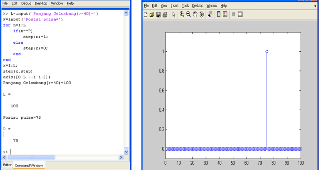Open Help menu in figure window
The width and height of the screenshot is (323, 170).
[224, 6]
